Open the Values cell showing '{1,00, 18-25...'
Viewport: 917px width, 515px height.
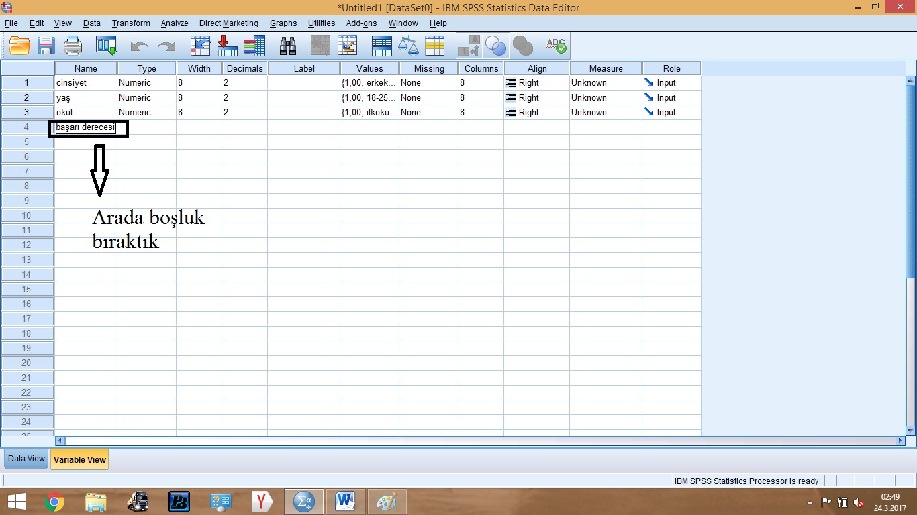click(x=369, y=98)
